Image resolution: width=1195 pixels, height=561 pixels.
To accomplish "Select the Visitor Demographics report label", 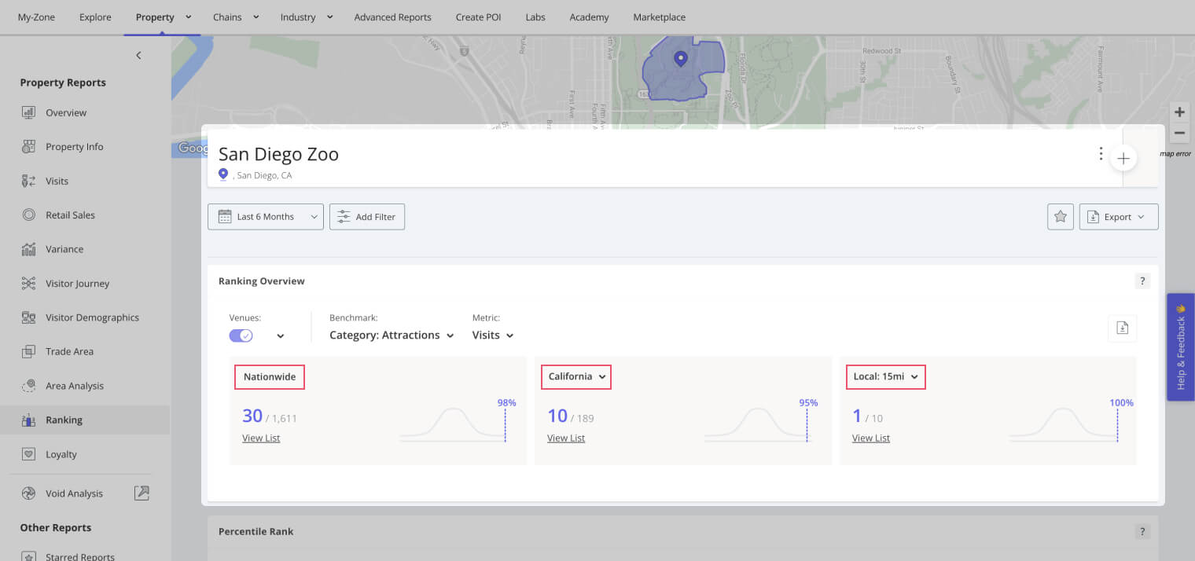I will (x=92, y=317).
